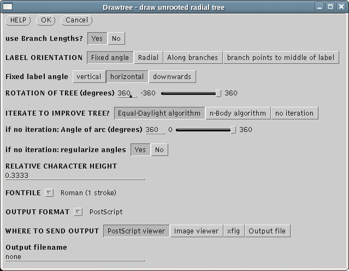Screen dimensions: 349x271
Task: Click the HELP button
Action: click(18, 20)
